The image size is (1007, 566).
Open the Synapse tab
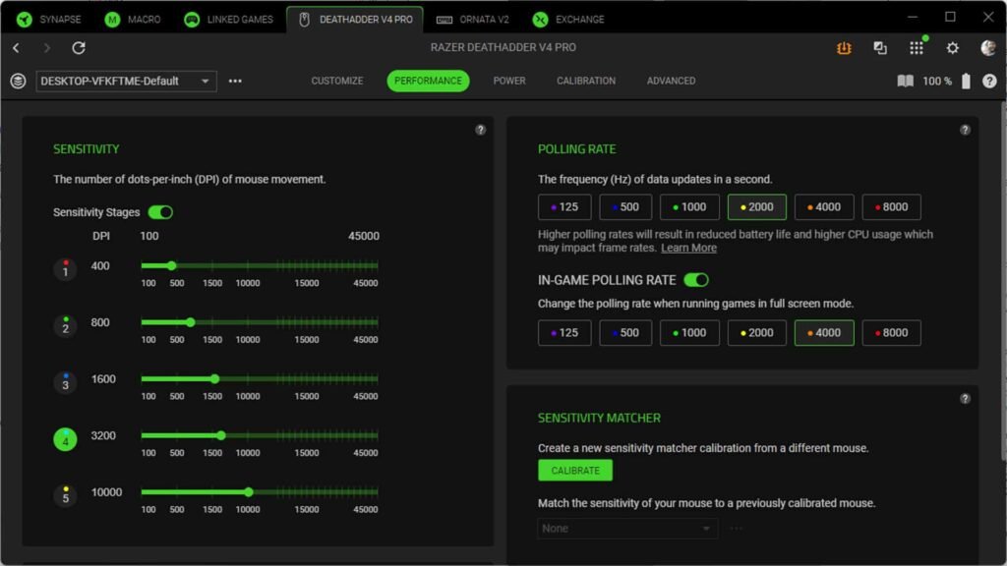(x=49, y=20)
